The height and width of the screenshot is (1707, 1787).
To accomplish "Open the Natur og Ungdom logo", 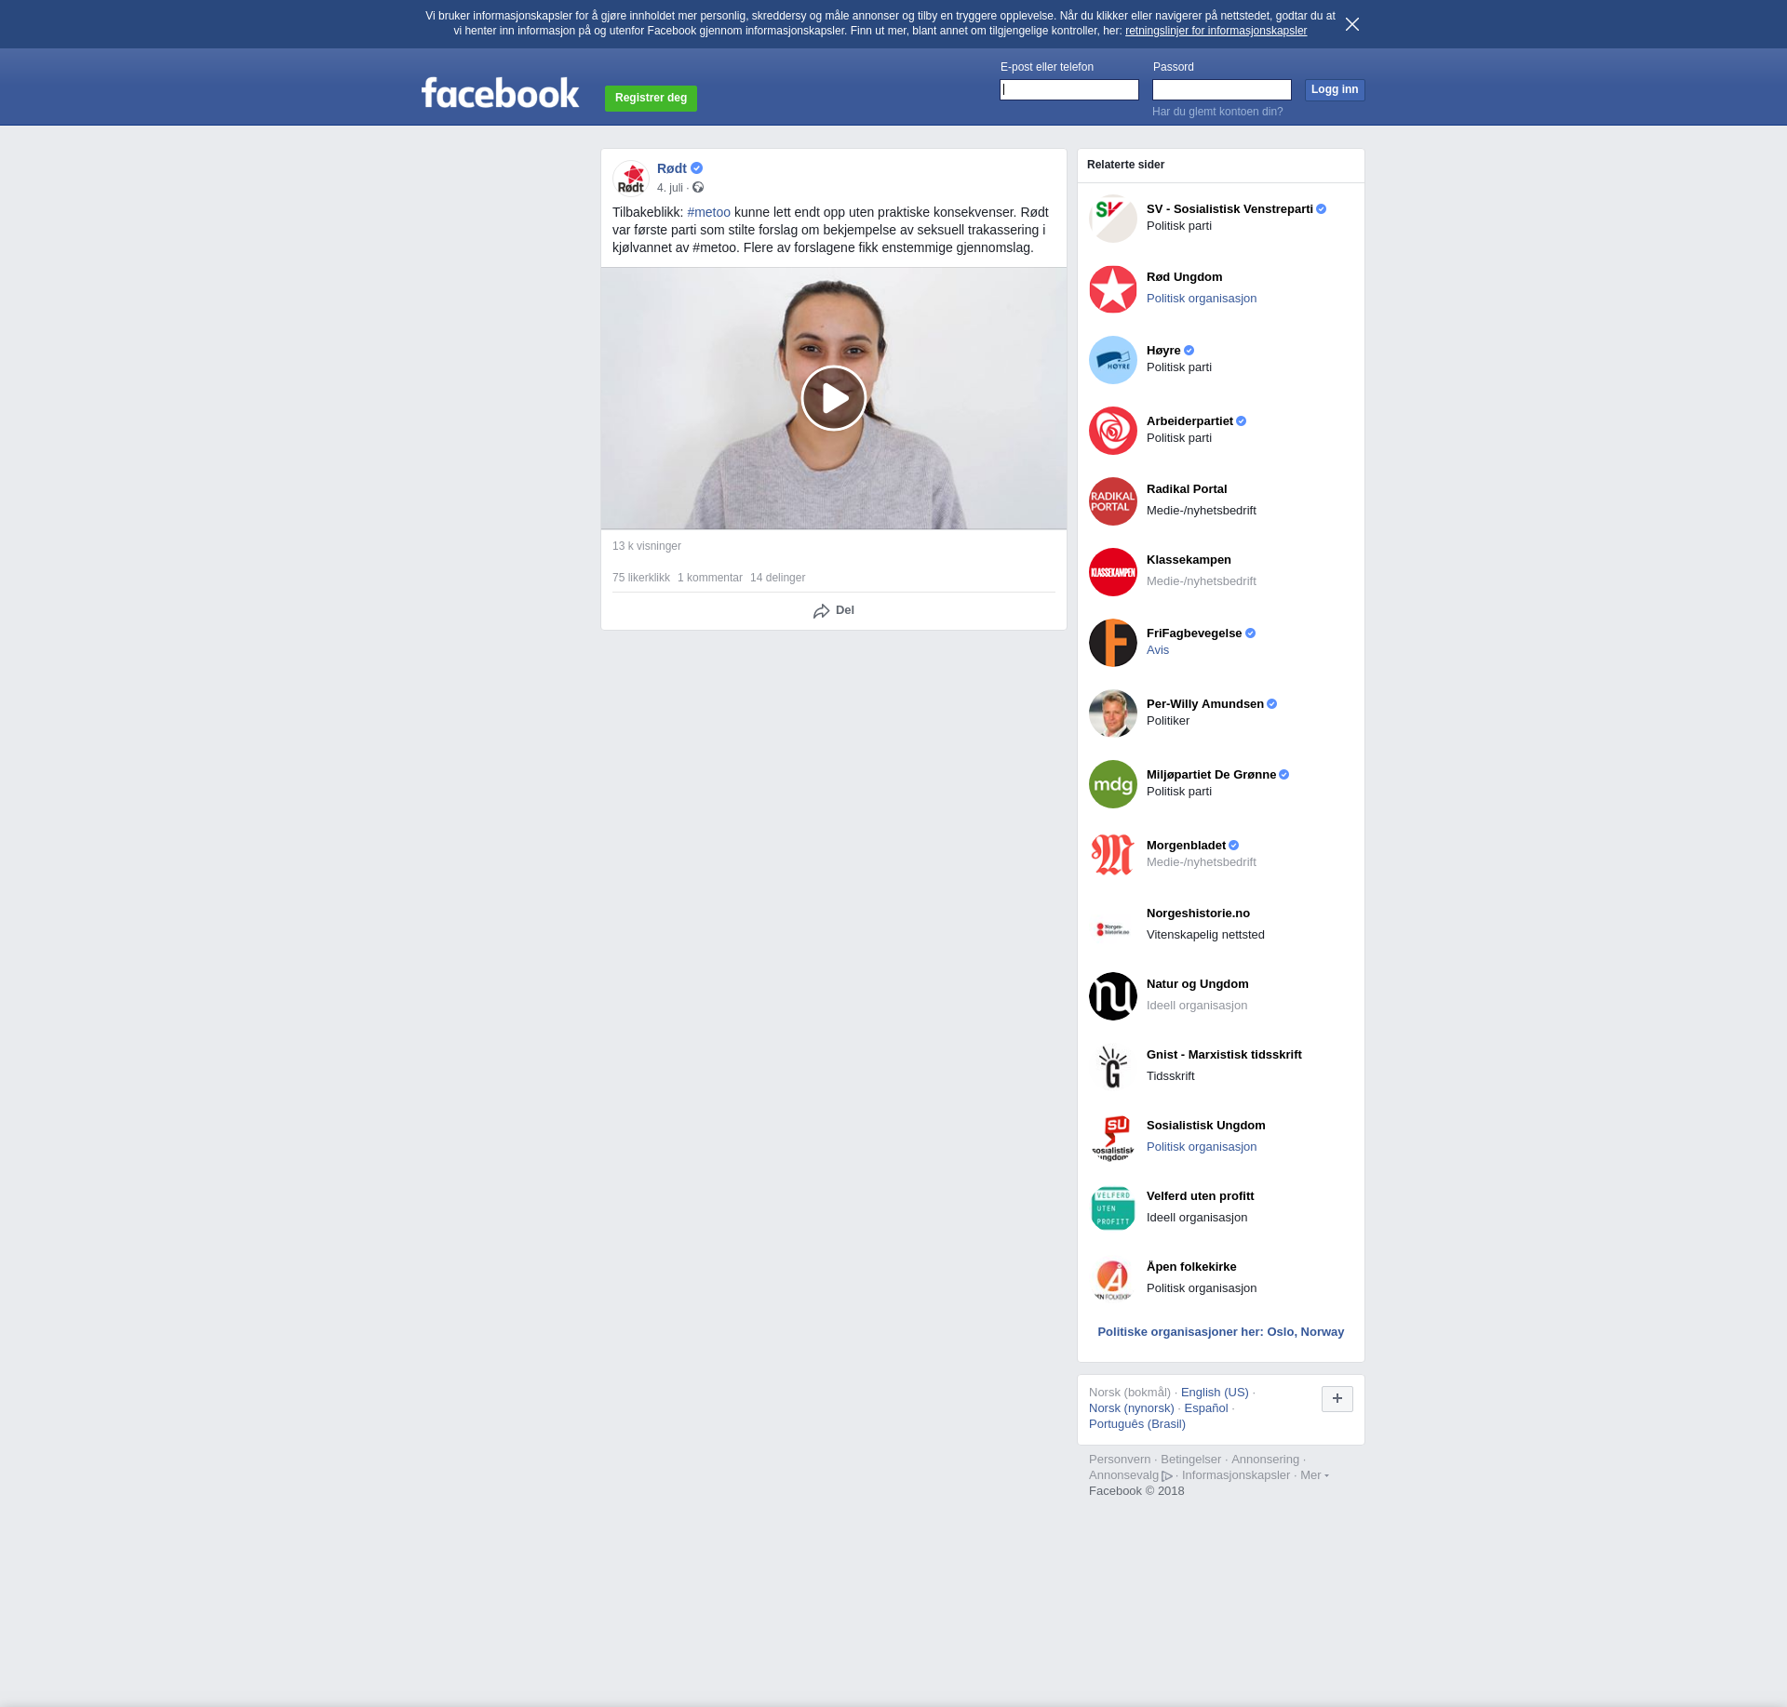I will 1113,996.
